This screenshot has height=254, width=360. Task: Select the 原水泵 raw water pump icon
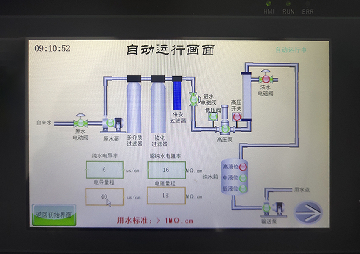pos(111,124)
